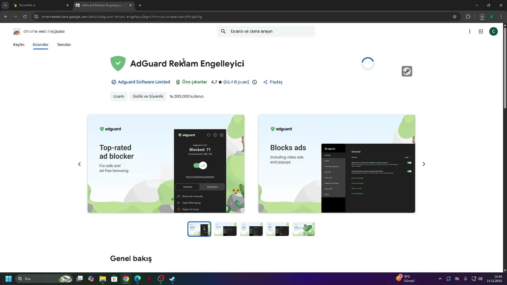Select the fifth screenshot thumbnail
This screenshot has height=285, width=507.
[304, 229]
